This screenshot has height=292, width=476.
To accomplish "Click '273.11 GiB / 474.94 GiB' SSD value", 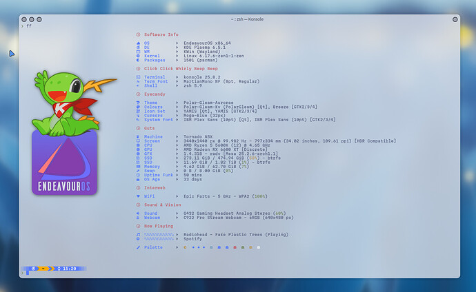I will pos(214,158).
